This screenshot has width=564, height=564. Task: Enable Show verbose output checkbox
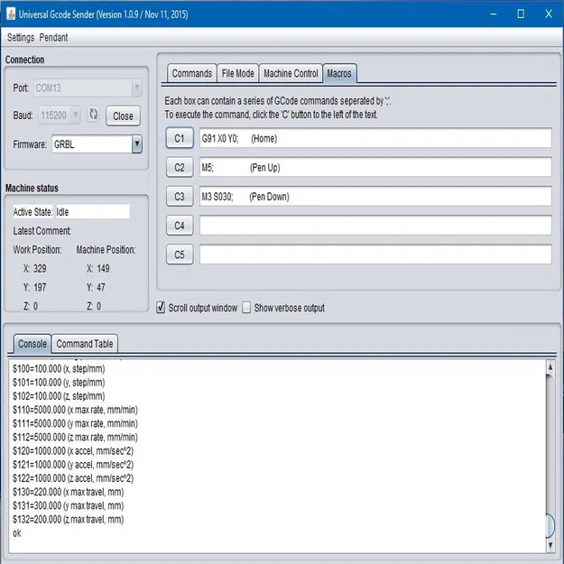(246, 308)
